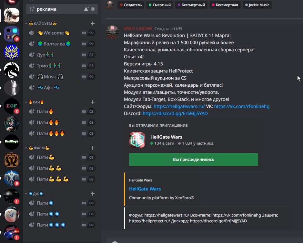Click the Трио channel user limit 00 03

point(88,66)
